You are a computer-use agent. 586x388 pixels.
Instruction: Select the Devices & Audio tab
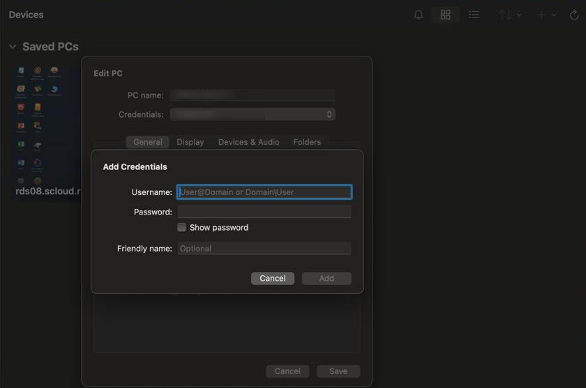[x=248, y=142]
